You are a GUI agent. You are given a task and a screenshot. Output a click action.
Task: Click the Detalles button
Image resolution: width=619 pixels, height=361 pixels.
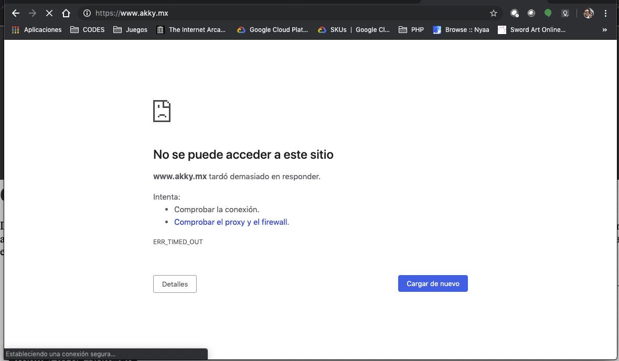[175, 284]
